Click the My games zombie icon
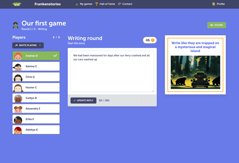 (77, 4)
